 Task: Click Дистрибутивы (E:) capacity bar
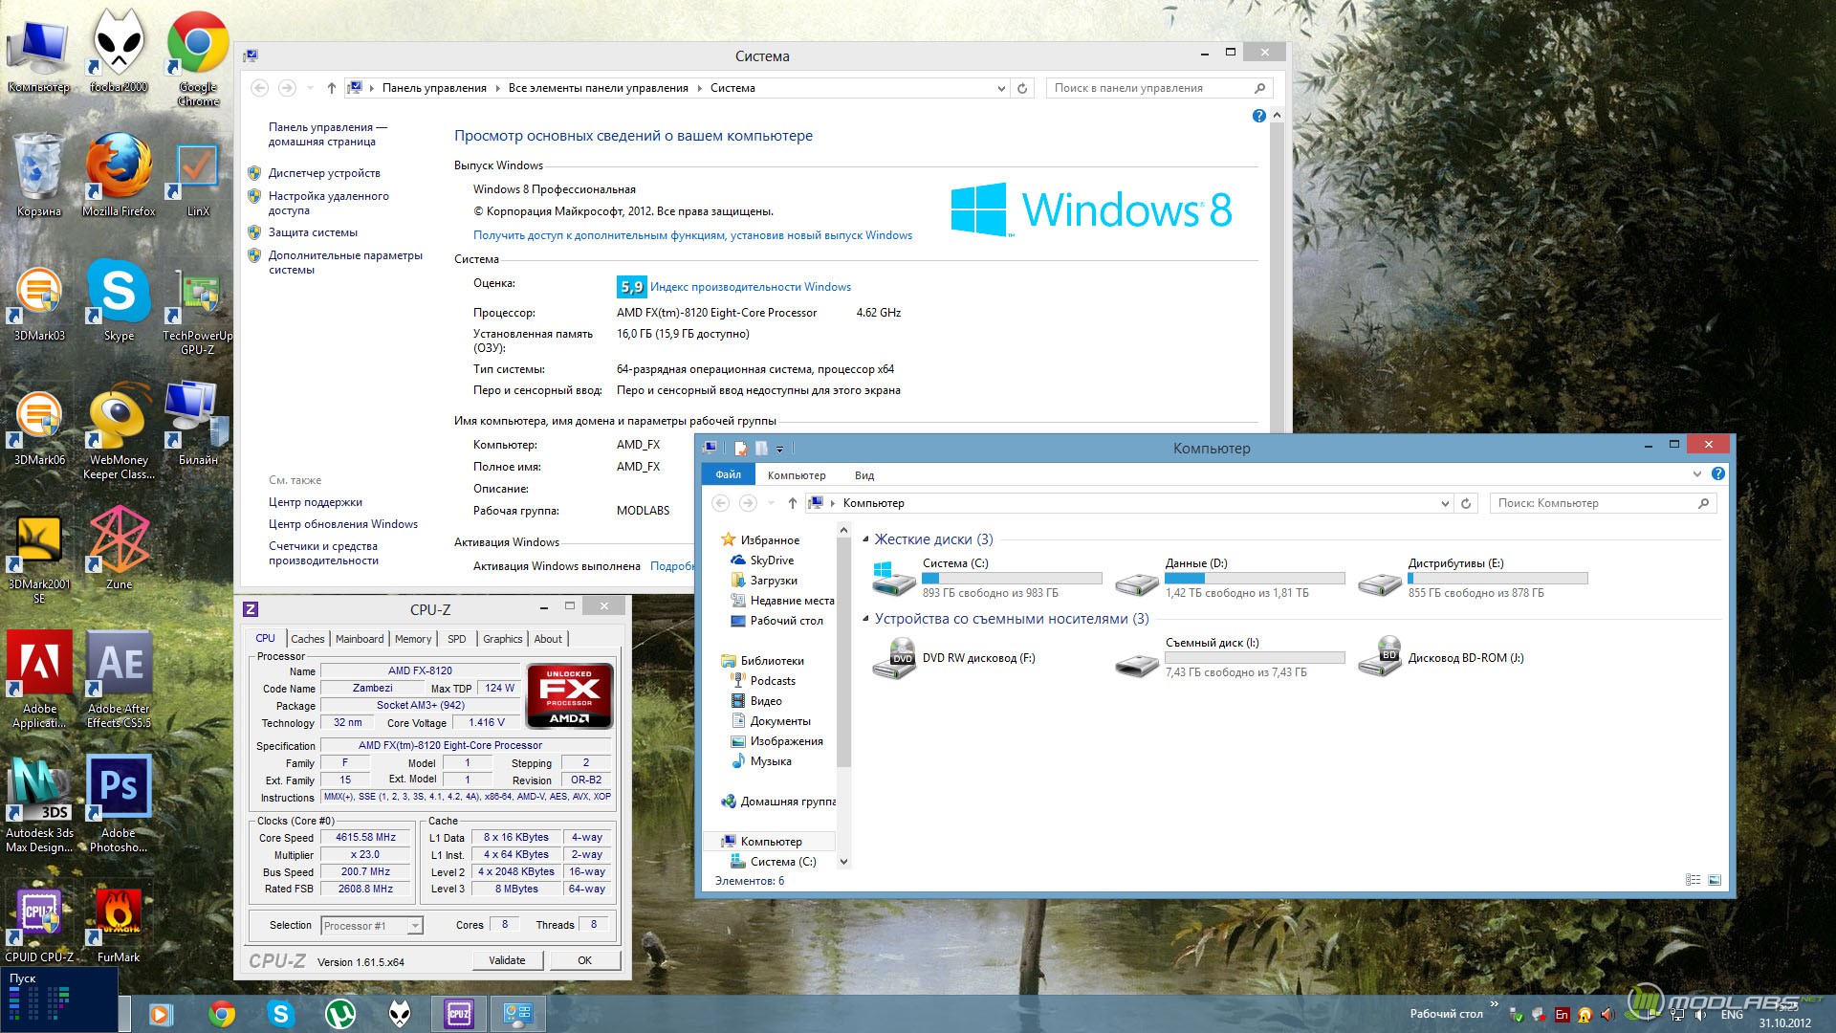pos(1497,579)
